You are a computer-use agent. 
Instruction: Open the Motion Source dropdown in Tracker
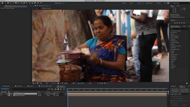click(x=184, y=94)
